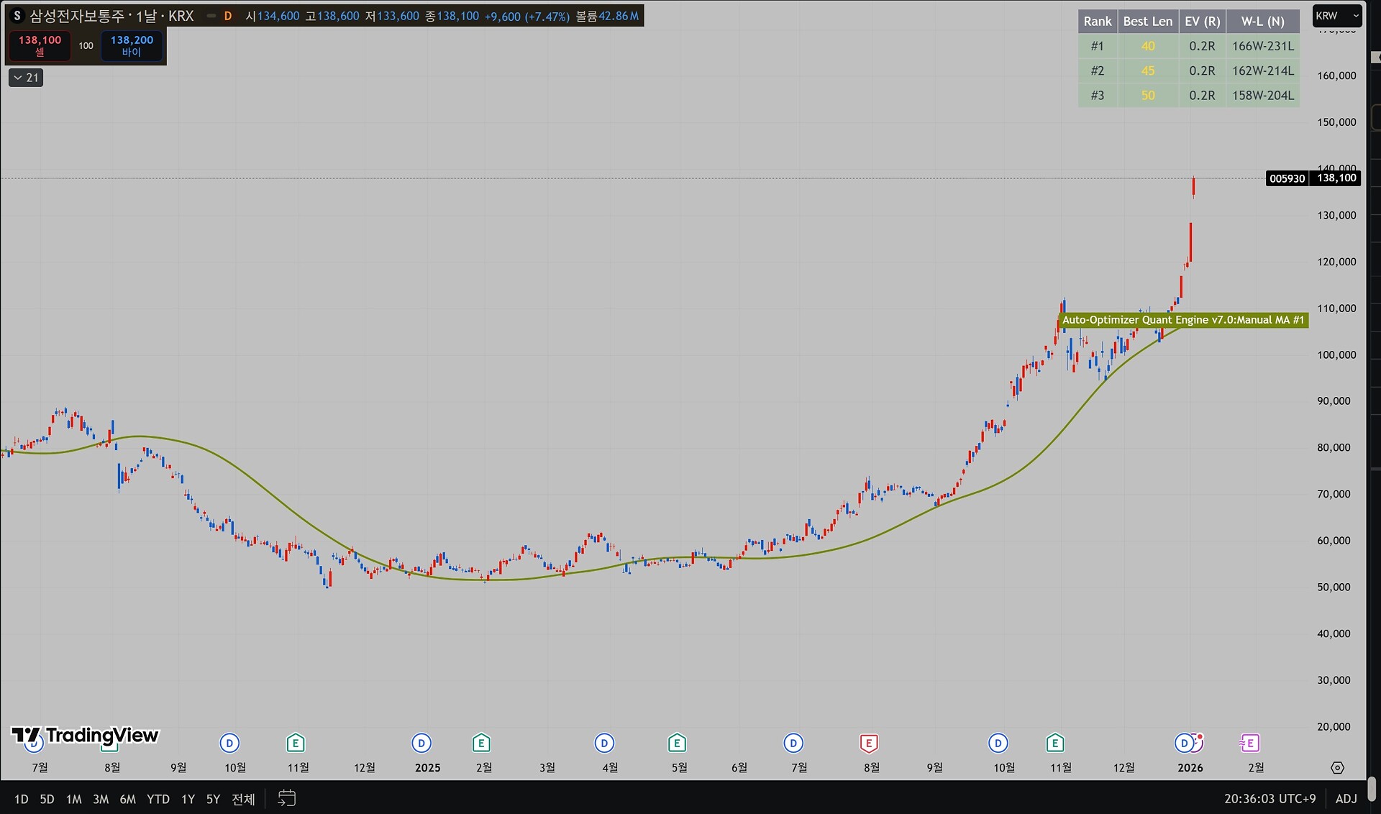
Task: Click the earnings marker near November 2024
Action: (295, 743)
